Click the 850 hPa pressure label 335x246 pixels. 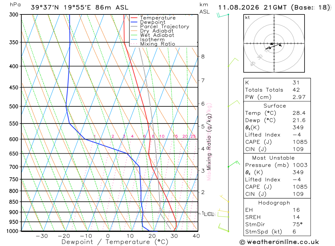(14, 202)
